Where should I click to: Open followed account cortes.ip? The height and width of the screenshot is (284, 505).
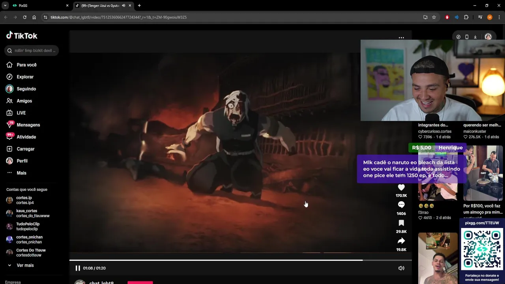[25, 200]
